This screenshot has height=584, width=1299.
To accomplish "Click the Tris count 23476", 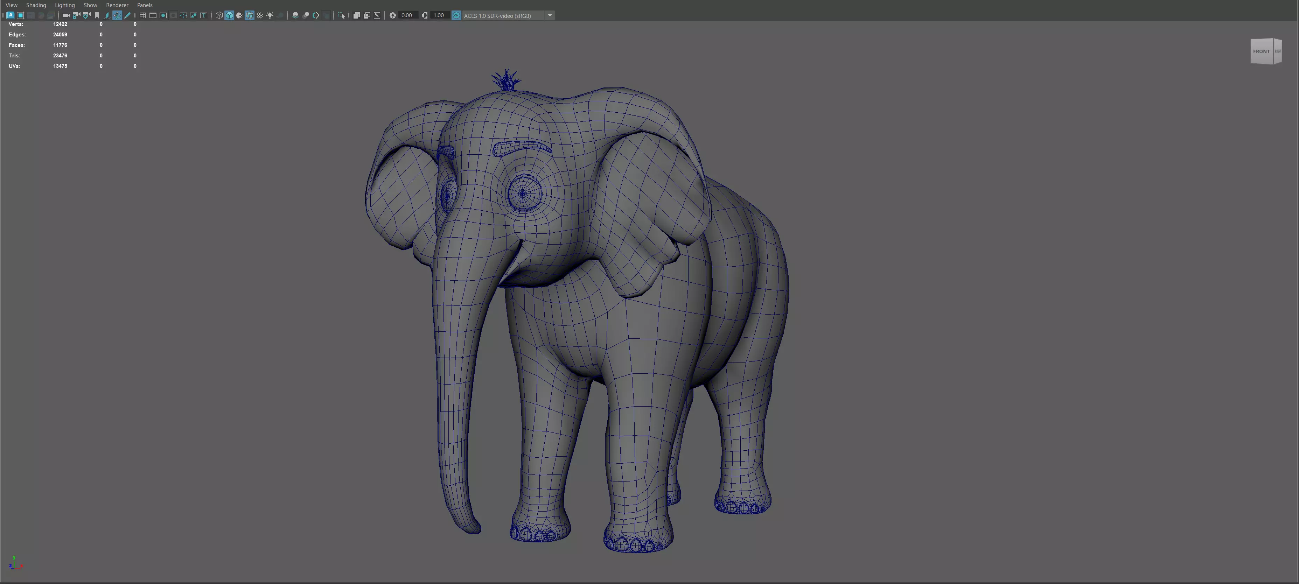I will [60, 56].
